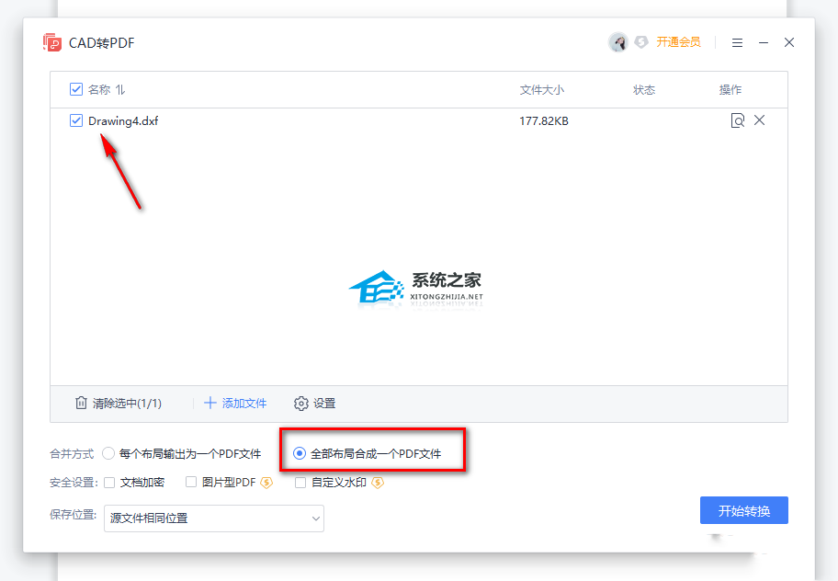The height and width of the screenshot is (581, 838).
Task: Open the user avatar profile
Action: 618,42
